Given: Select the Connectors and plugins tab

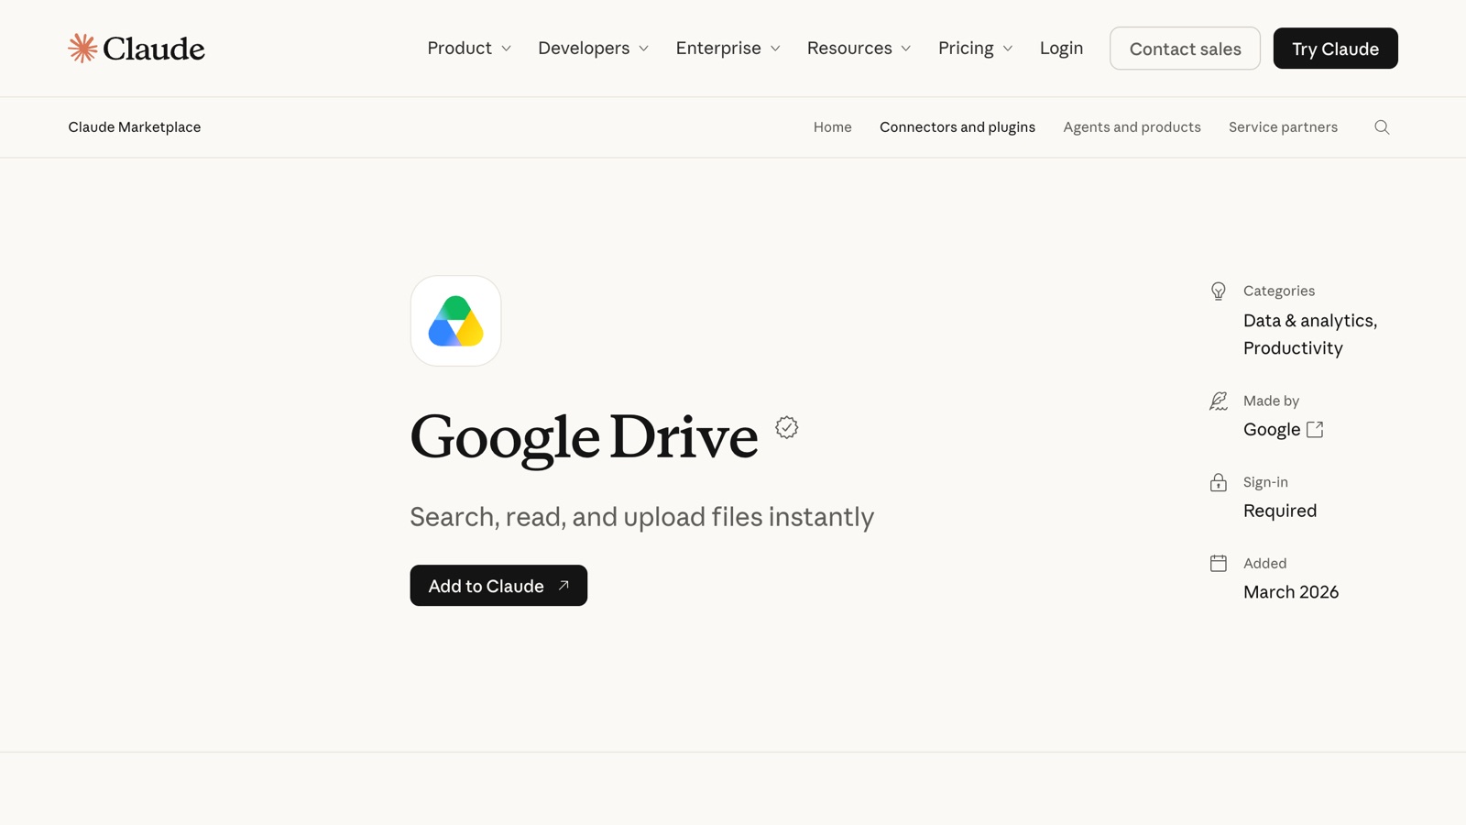Looking at the screenshot, I should click(957, 127).
